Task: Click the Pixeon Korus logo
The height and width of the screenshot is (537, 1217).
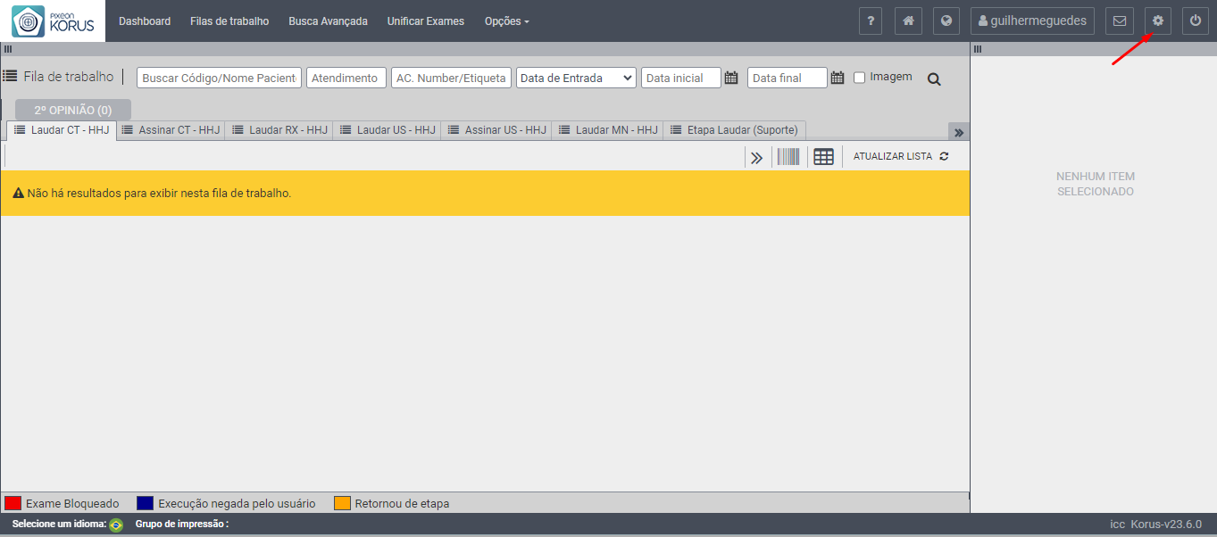Action: 53,21
